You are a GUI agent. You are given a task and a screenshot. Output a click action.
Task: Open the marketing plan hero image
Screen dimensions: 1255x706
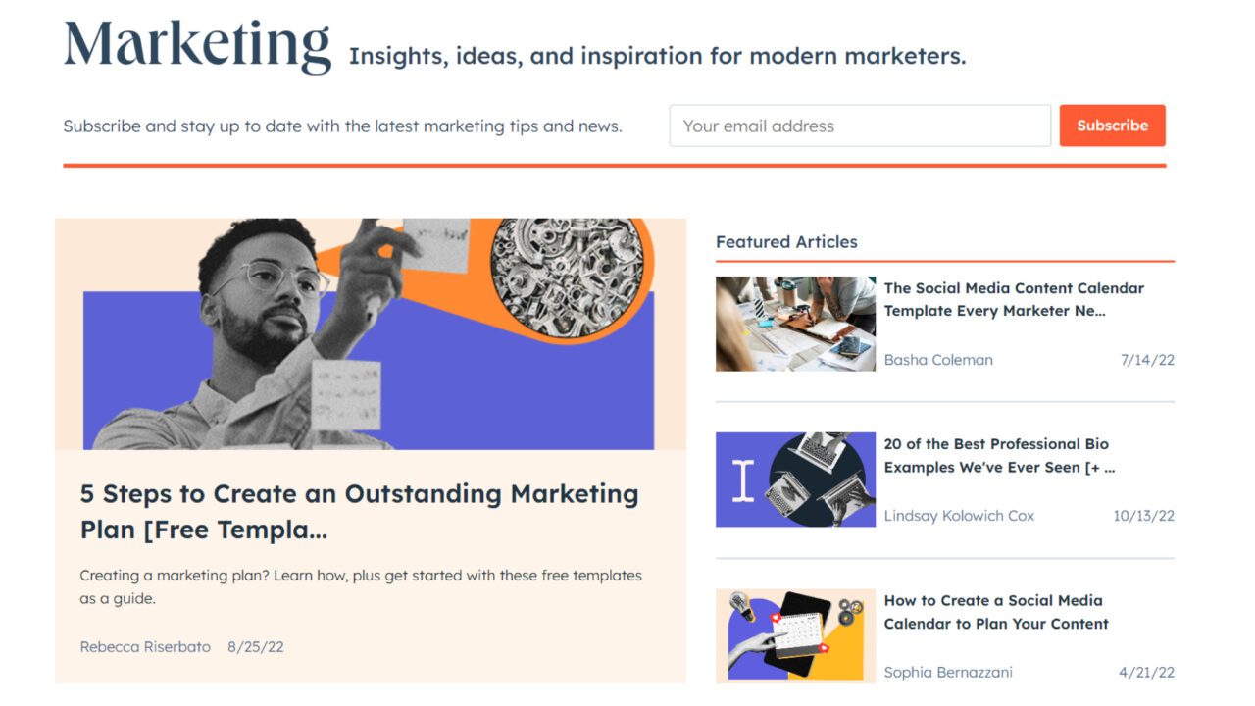(x=371, y=333)
